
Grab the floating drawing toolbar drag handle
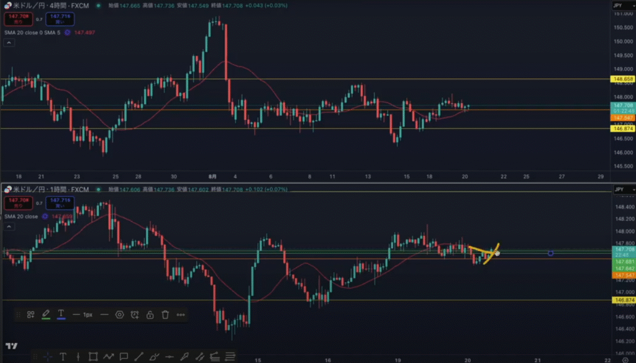18,315
